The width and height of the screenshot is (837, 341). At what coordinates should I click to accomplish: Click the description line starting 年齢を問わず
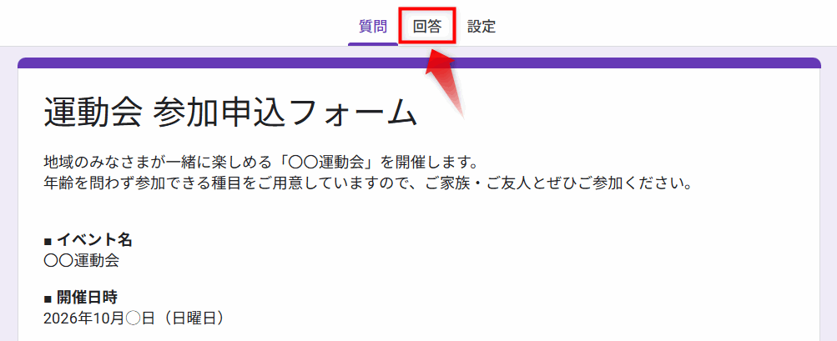367,182
